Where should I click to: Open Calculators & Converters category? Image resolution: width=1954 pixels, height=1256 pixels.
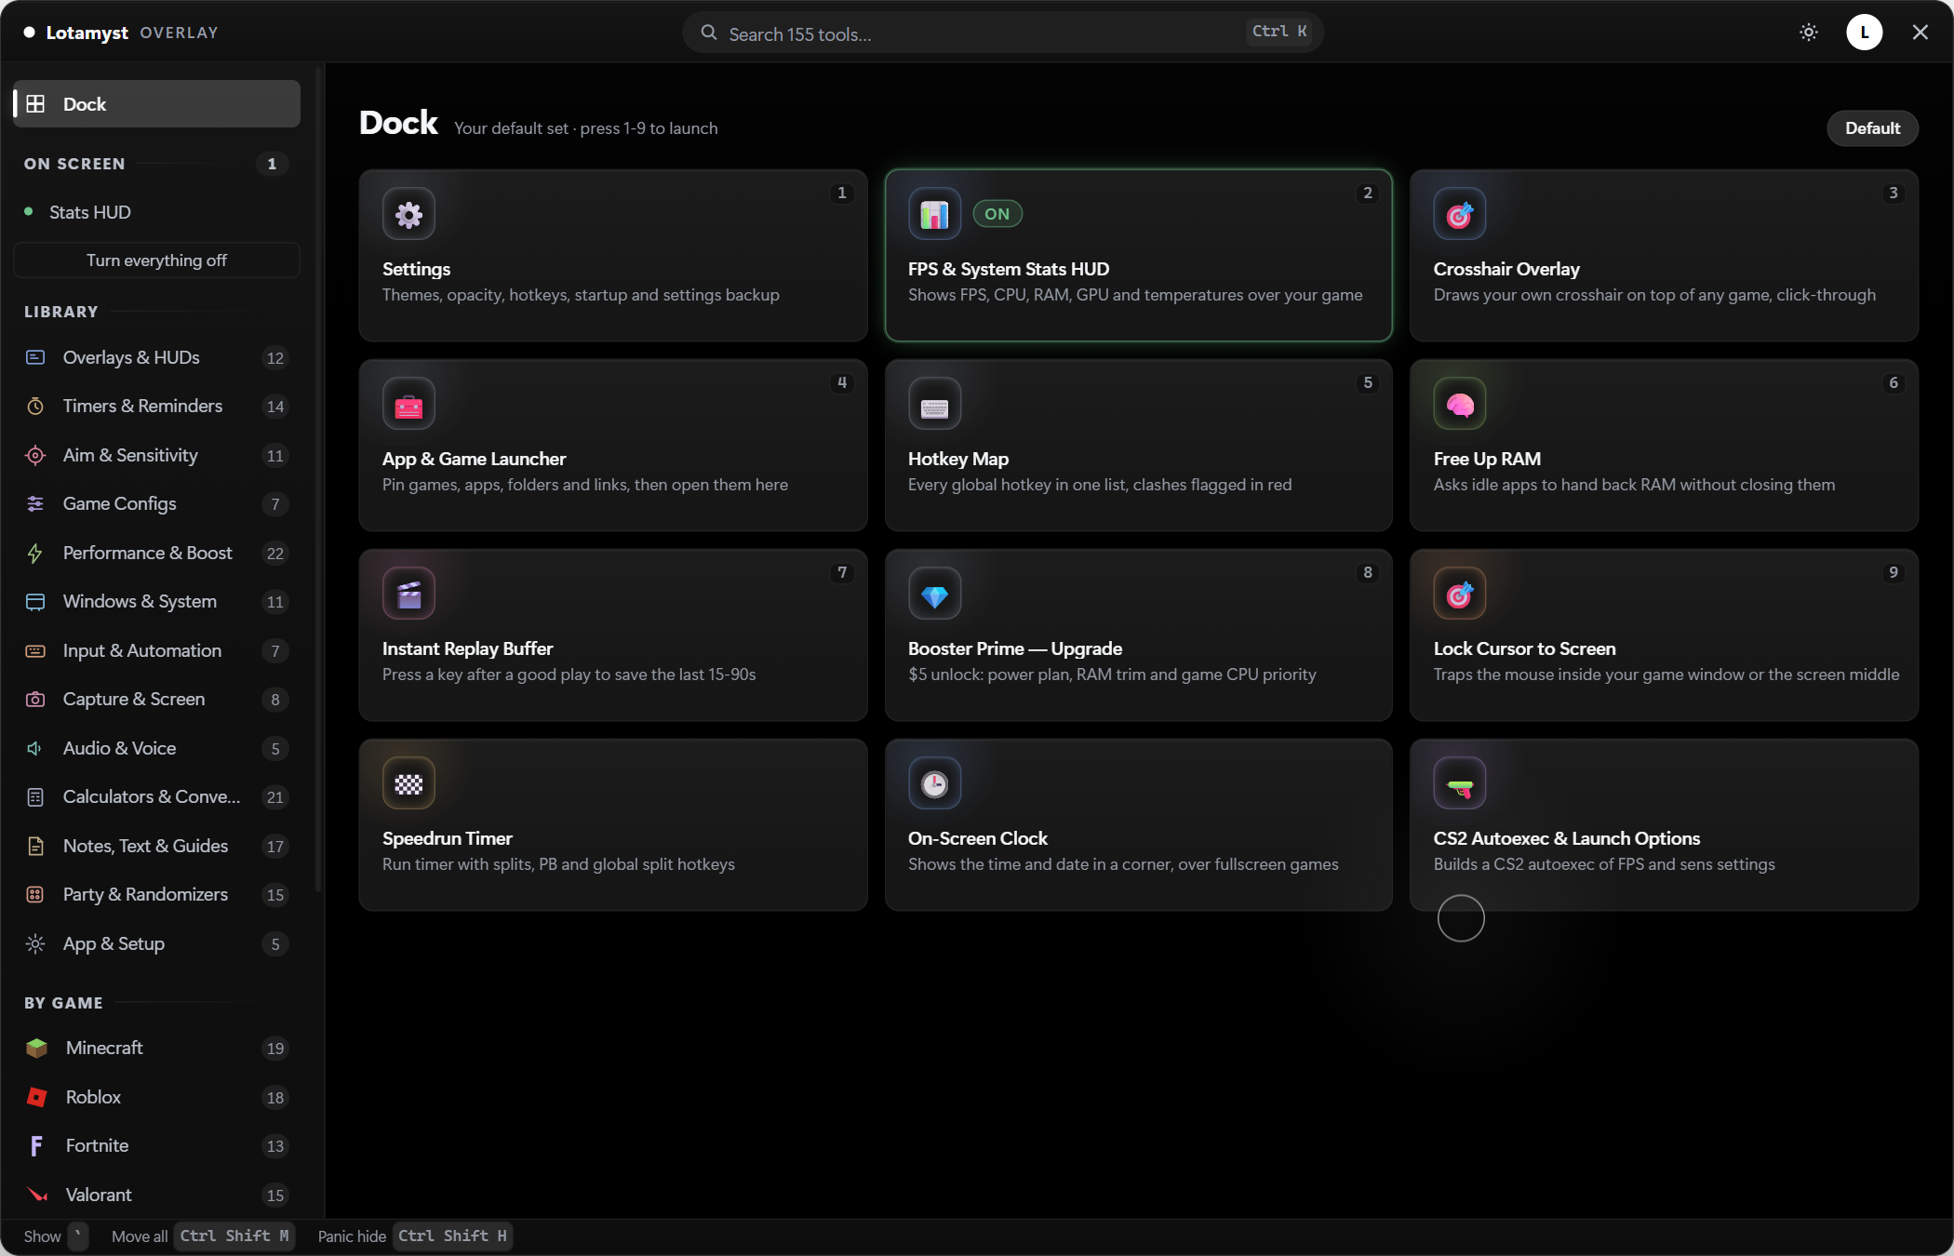click(x=156, y=797)
